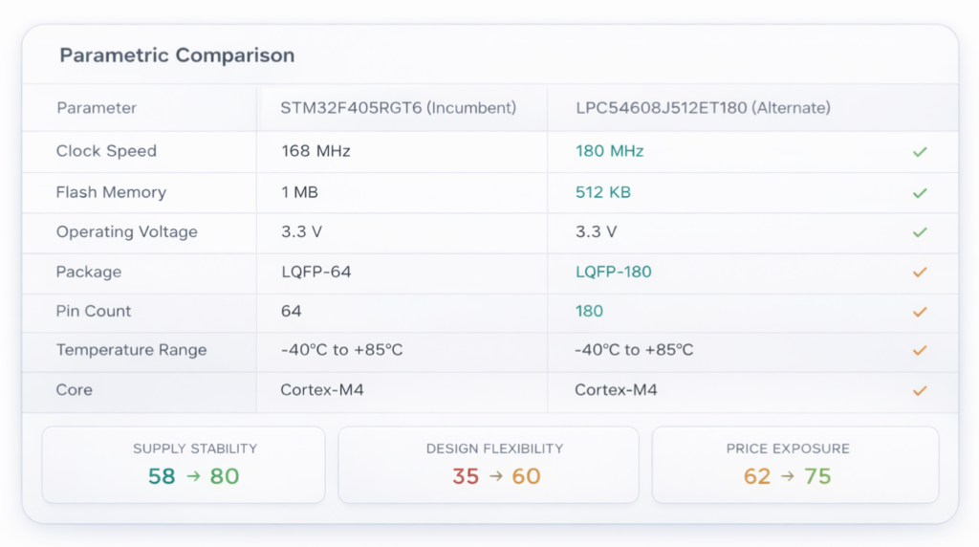This screenshot has height=547, width=979.
Task: Select the LPC54608J512ET180 (Alternate) column header
Action: coord(703,108)
